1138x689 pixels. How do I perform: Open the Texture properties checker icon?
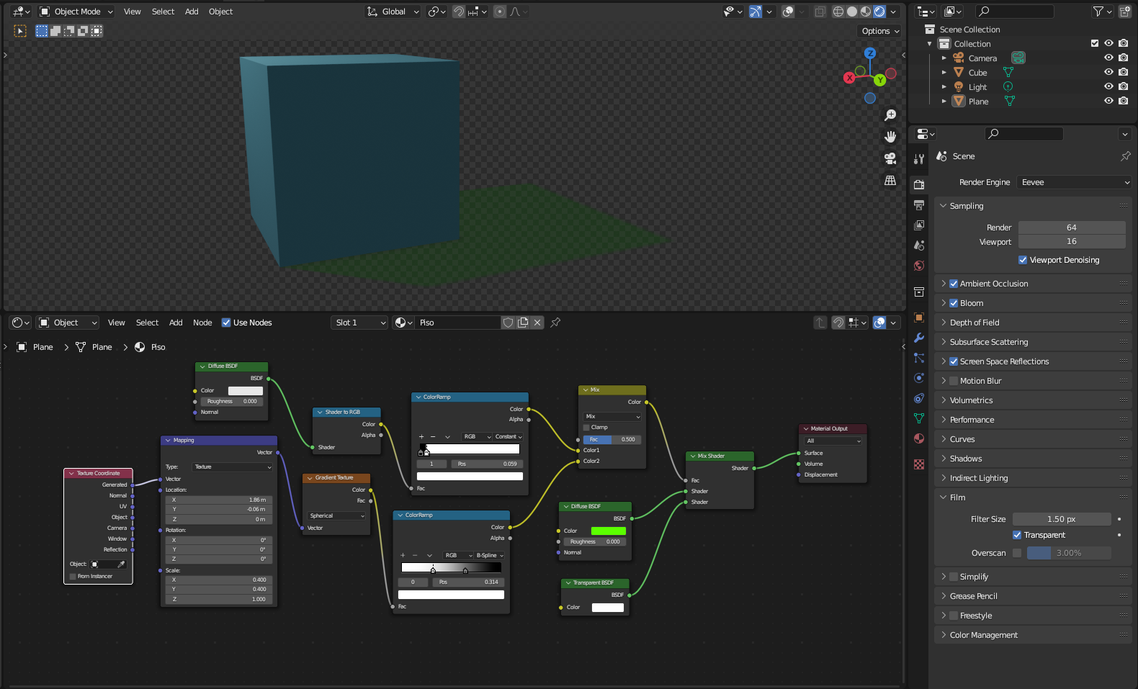[x=919, y=464]
